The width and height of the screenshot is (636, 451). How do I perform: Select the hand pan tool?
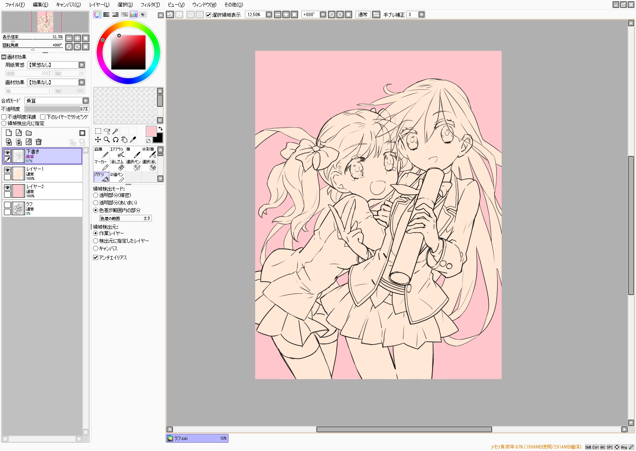[124, 139]
